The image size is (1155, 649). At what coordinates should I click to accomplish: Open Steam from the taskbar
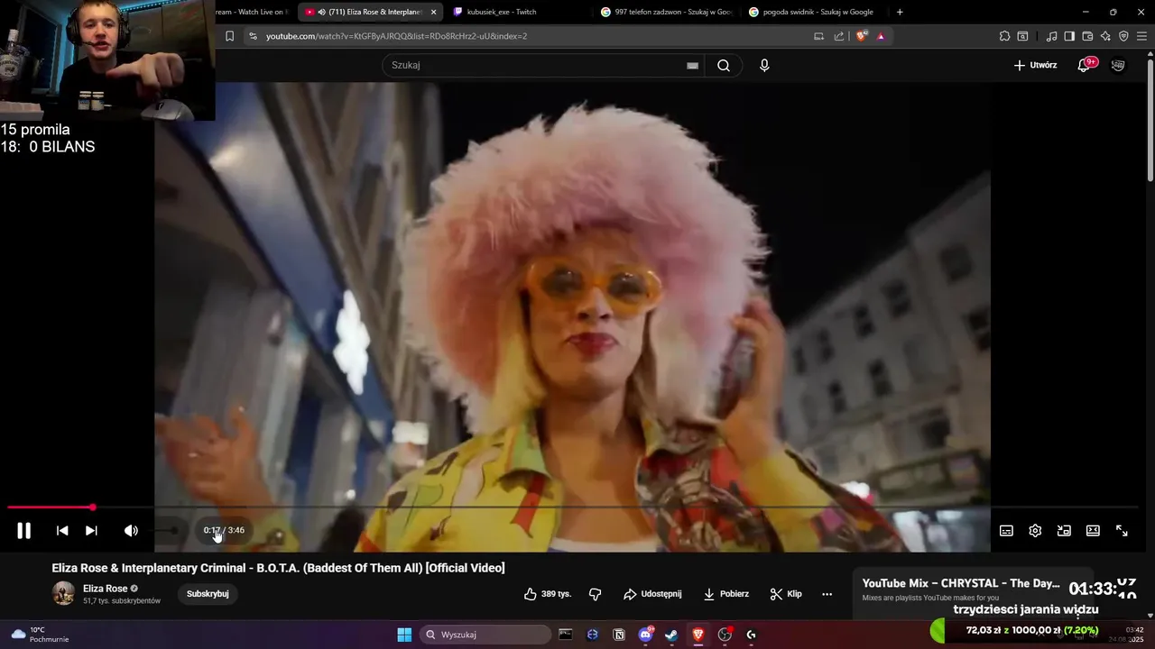[671, 635]
